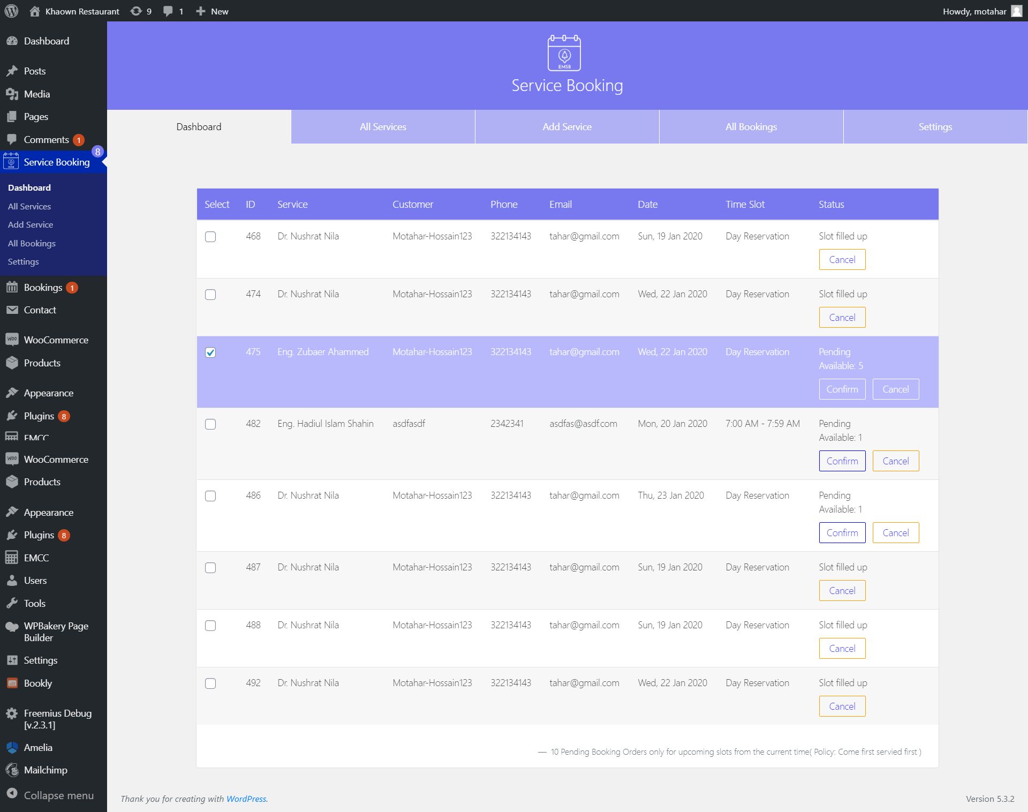Click the Eng. Hadiul Islam Shahin service cell
The width and height of the screenshot is (1028, 812).
pyautogui.click(x=325, y=424)
